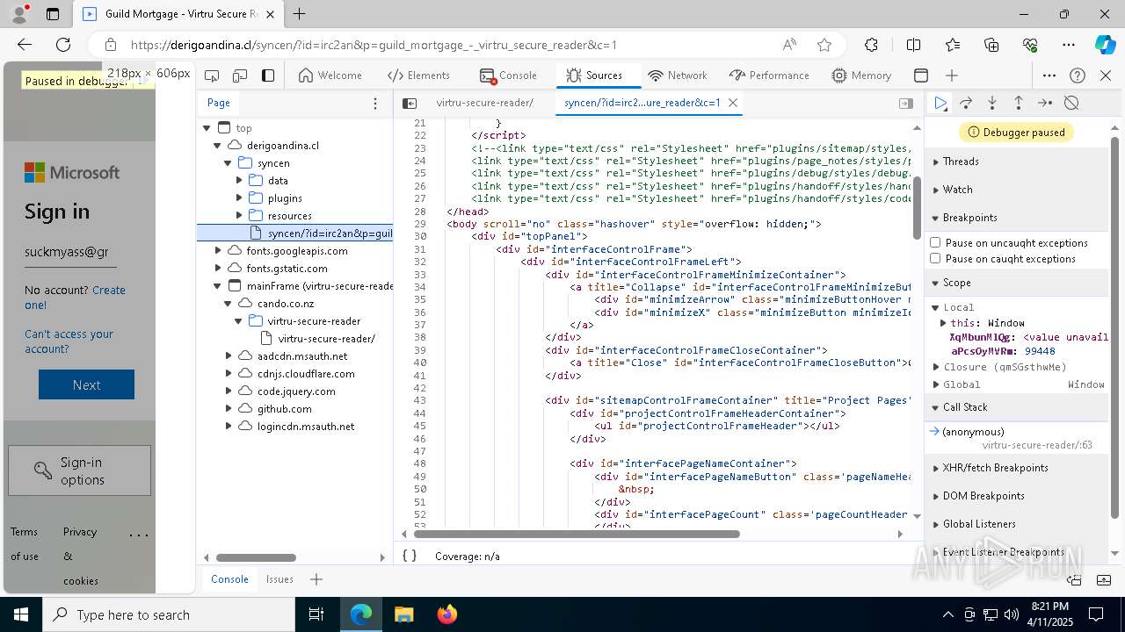Open the Privacy & cookies link

click(80, 556)
